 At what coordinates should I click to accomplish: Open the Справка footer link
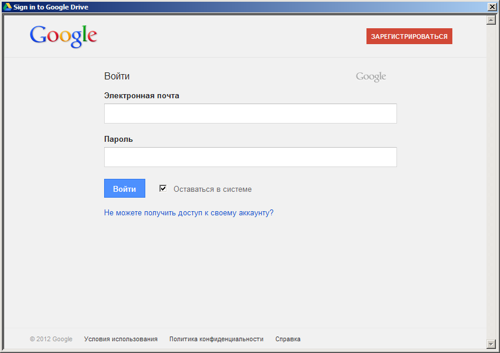point(288,339)
